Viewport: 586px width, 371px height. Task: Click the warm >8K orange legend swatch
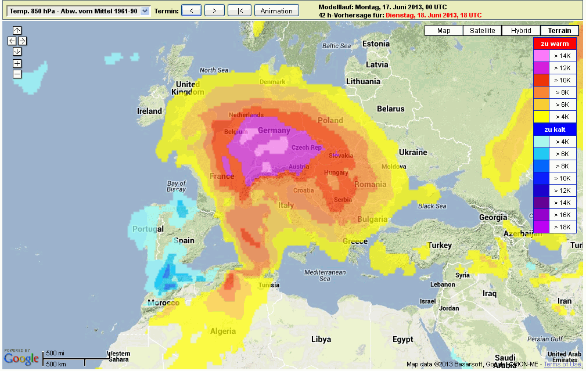[x=541, y=92]
